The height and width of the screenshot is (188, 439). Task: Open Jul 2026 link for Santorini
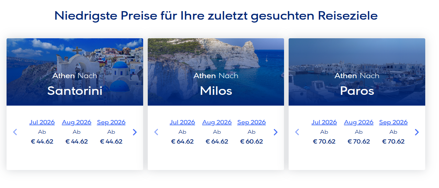(x=42, y=122)
